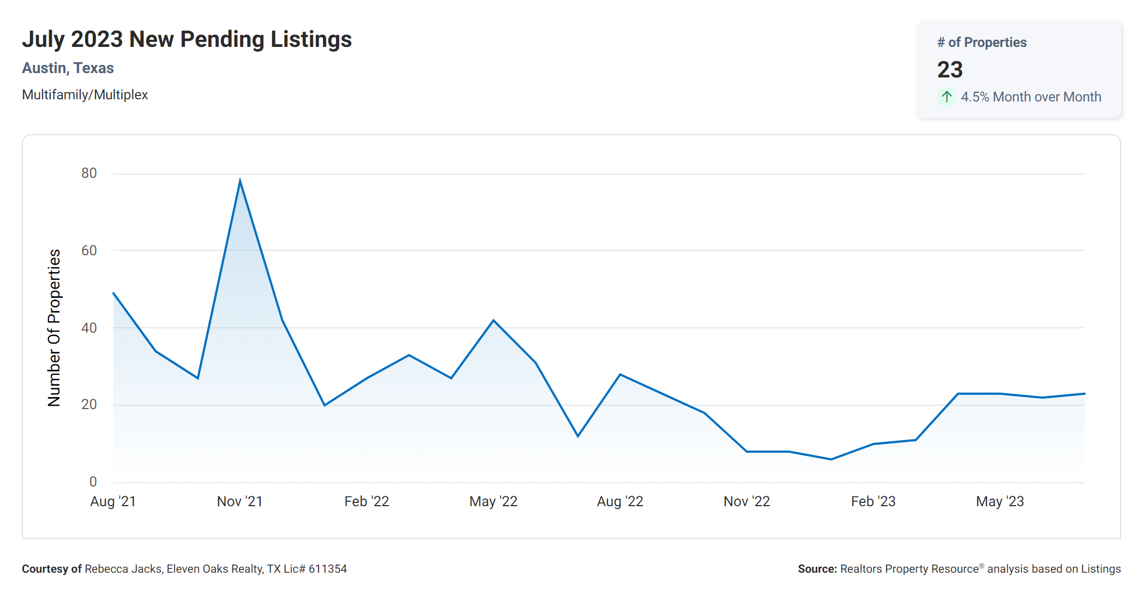Click the Feb '23 x-axis label
Screen dimensions: 1143x600
pos(873,501)
